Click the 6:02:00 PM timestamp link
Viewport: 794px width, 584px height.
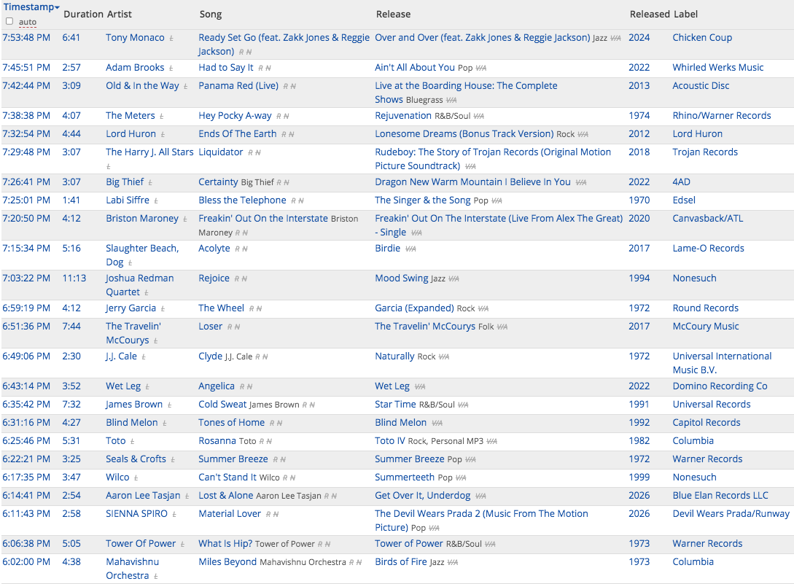point(26,561)
